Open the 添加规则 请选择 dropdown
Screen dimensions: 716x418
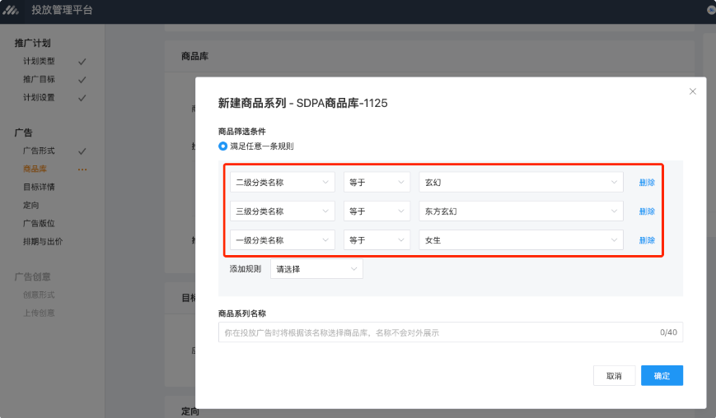point(316,269)
